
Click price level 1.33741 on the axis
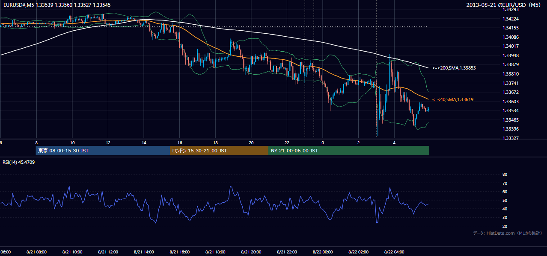pos(511,83)
